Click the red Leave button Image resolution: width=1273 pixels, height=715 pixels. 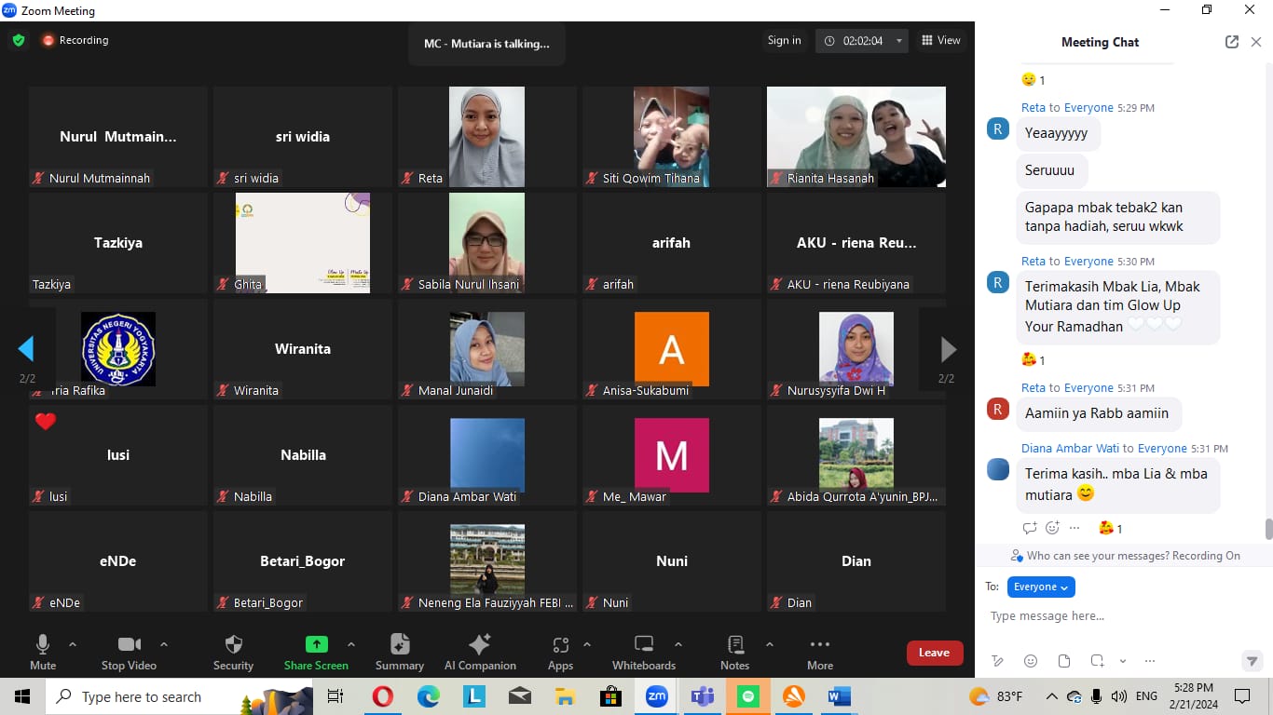[x=934, y=653]
